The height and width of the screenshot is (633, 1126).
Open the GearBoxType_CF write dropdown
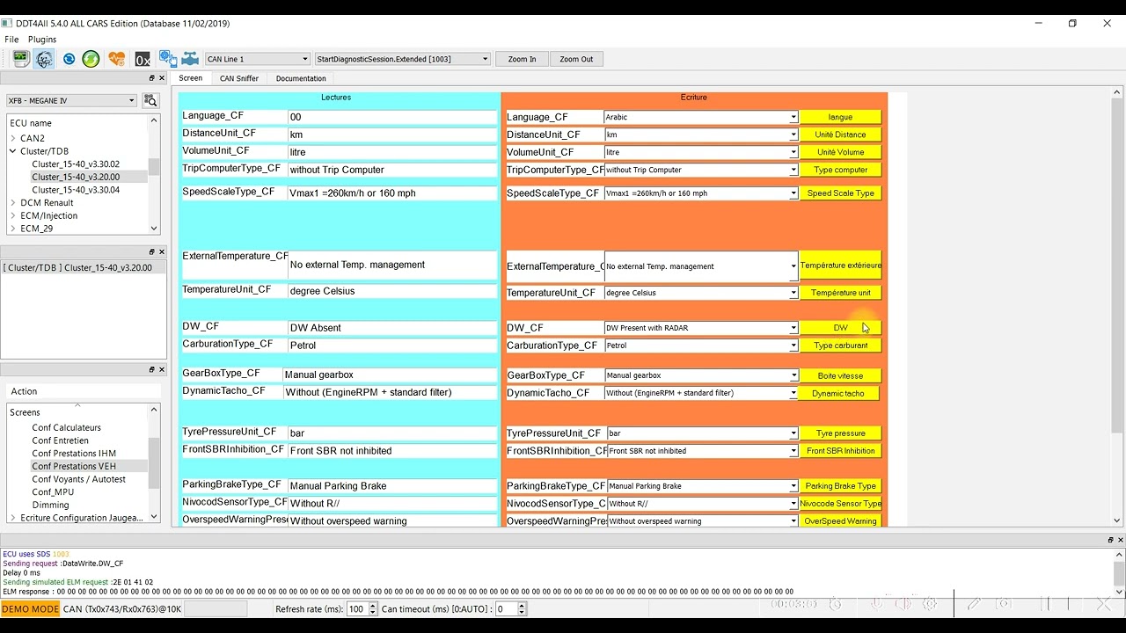(x=700, y=375)
